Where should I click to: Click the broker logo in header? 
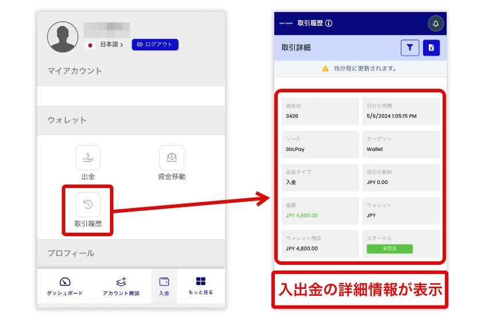[x=286, y=24]
